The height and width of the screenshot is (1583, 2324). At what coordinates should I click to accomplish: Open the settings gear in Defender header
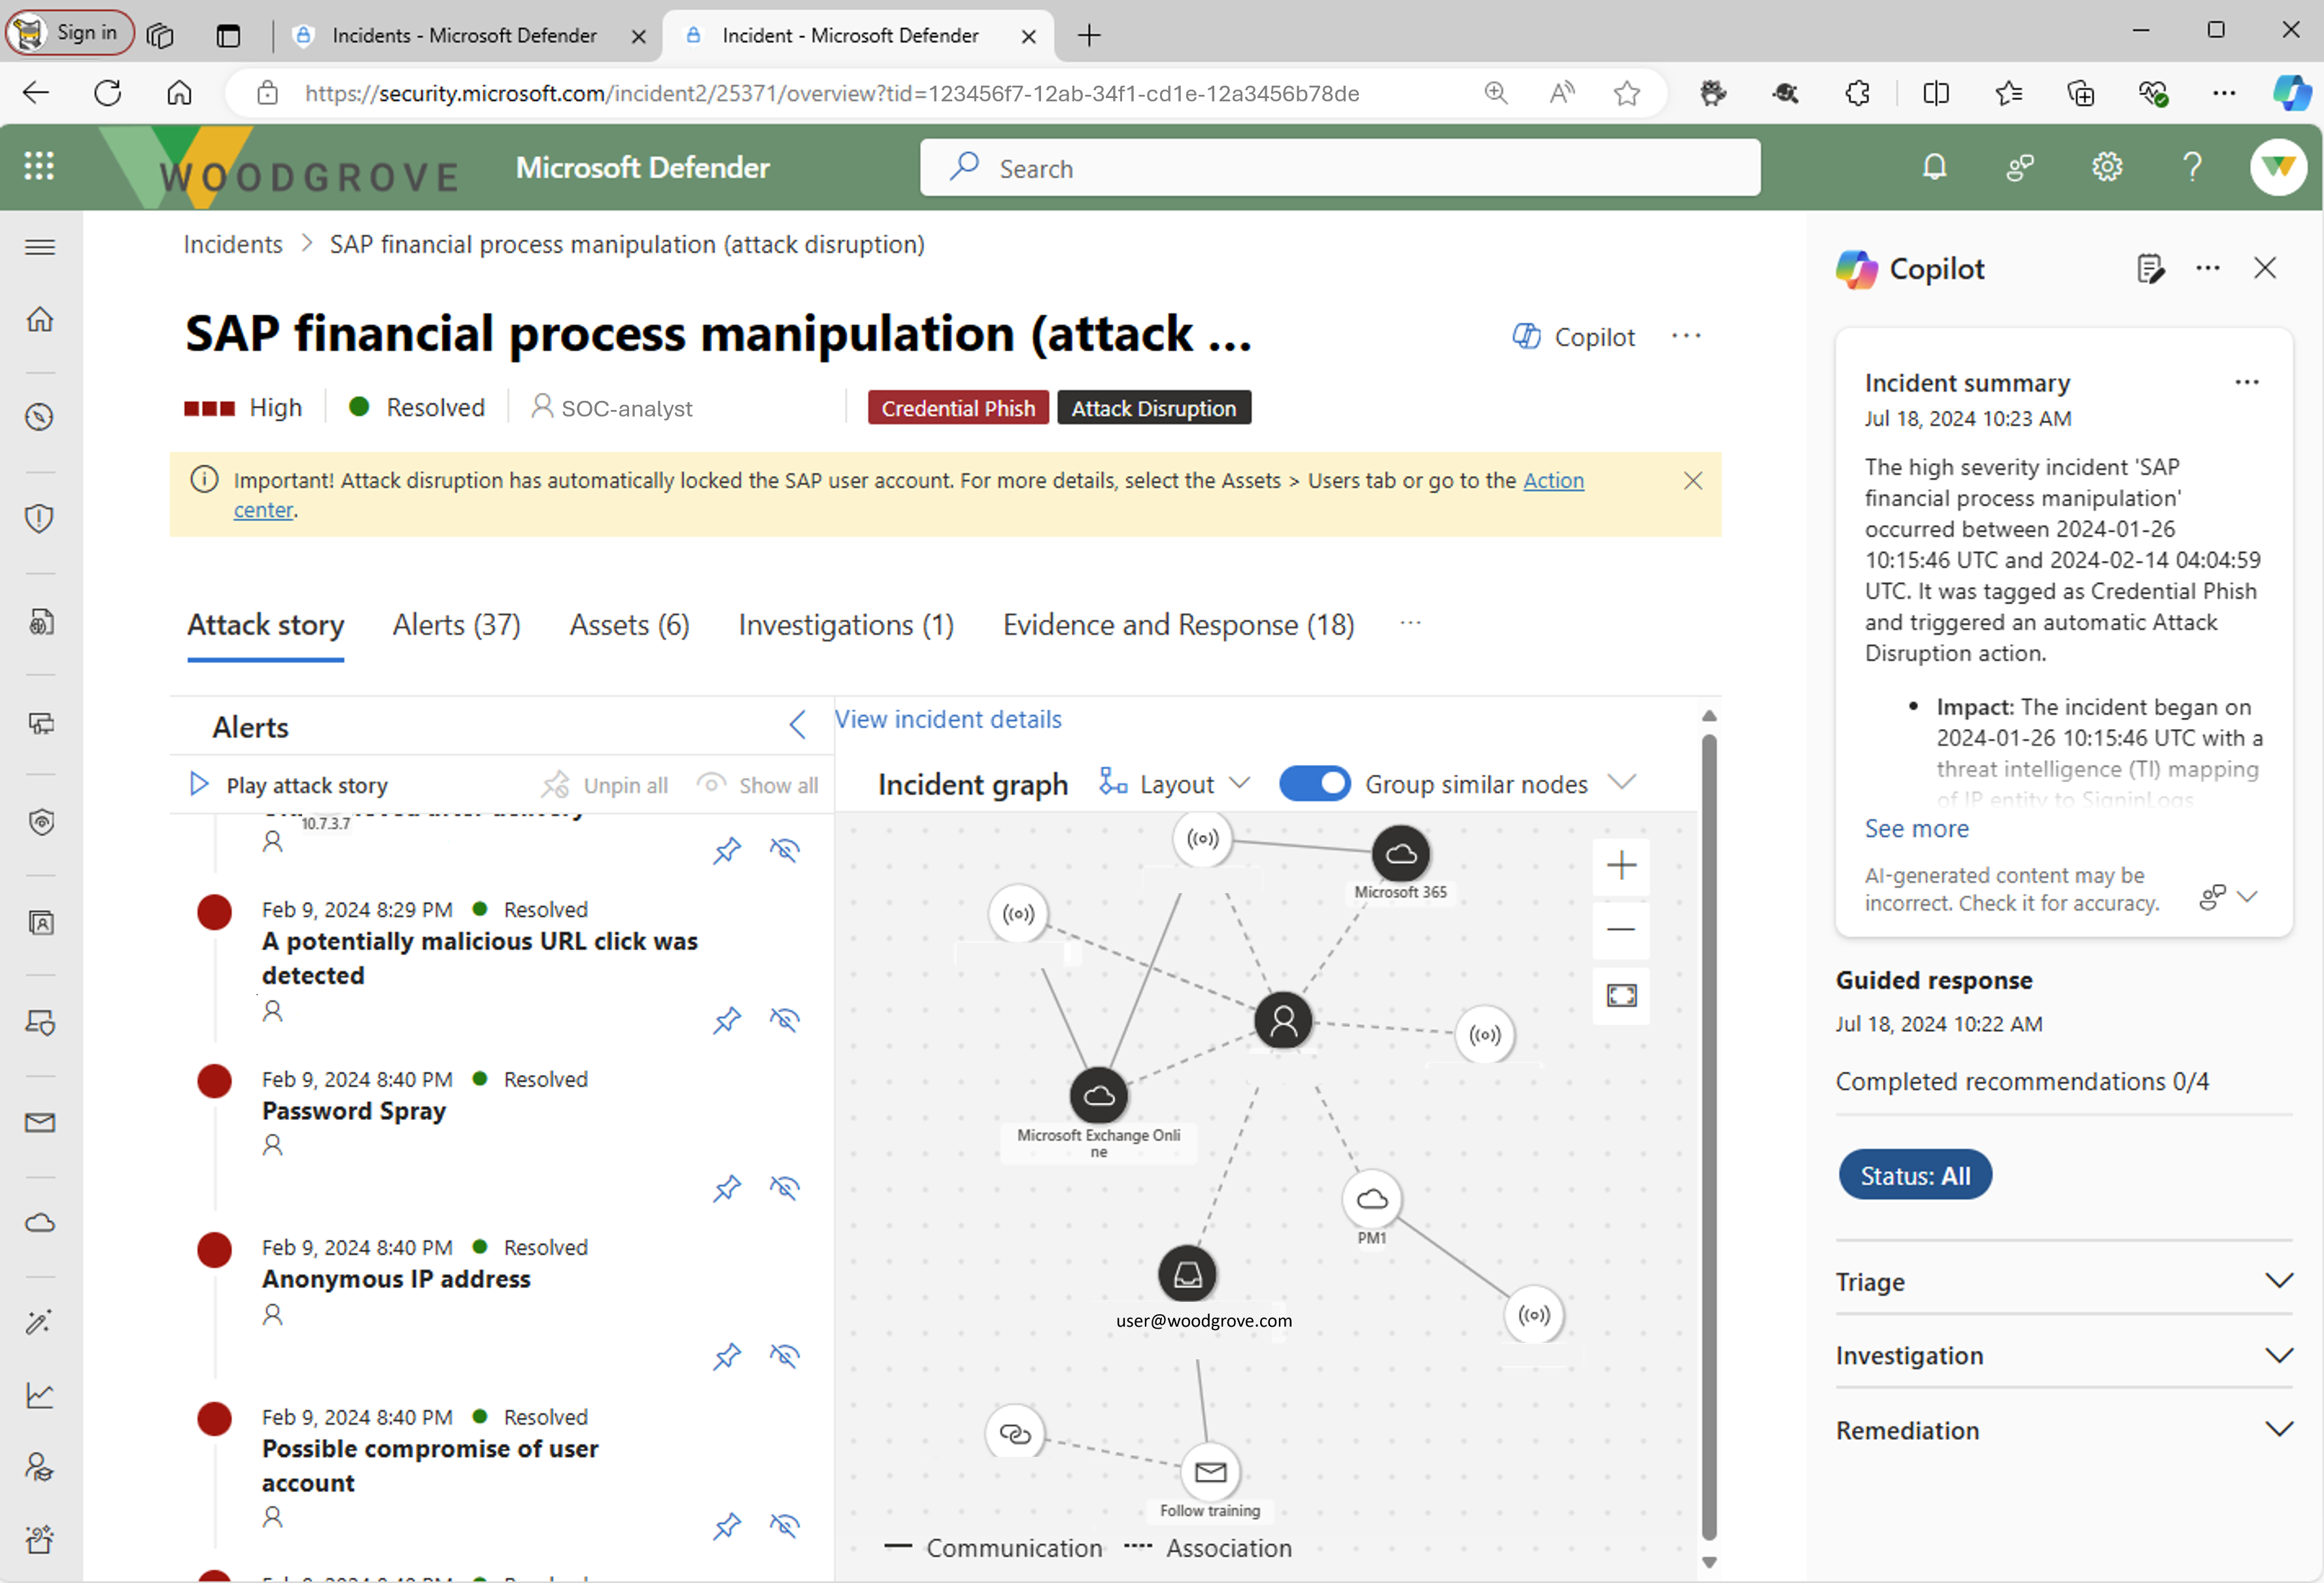tap(2106, 167)
